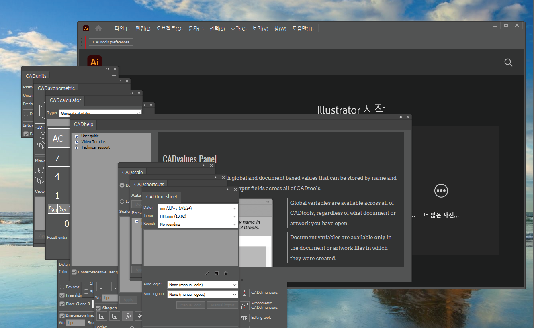
Task: Click the pencil edit icon in CADtimesheet
Action: click(x=207, y=273)
